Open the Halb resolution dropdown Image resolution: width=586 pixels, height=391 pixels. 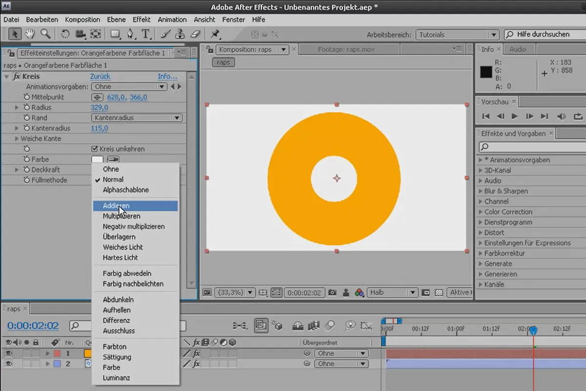392,292
